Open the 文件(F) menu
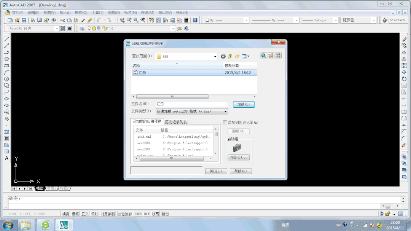 tap(18, 13)
